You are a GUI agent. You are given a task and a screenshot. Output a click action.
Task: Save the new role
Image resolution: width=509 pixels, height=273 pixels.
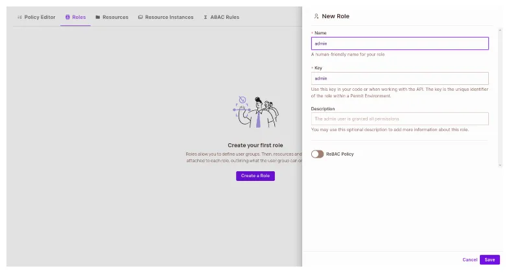point(490,259)
